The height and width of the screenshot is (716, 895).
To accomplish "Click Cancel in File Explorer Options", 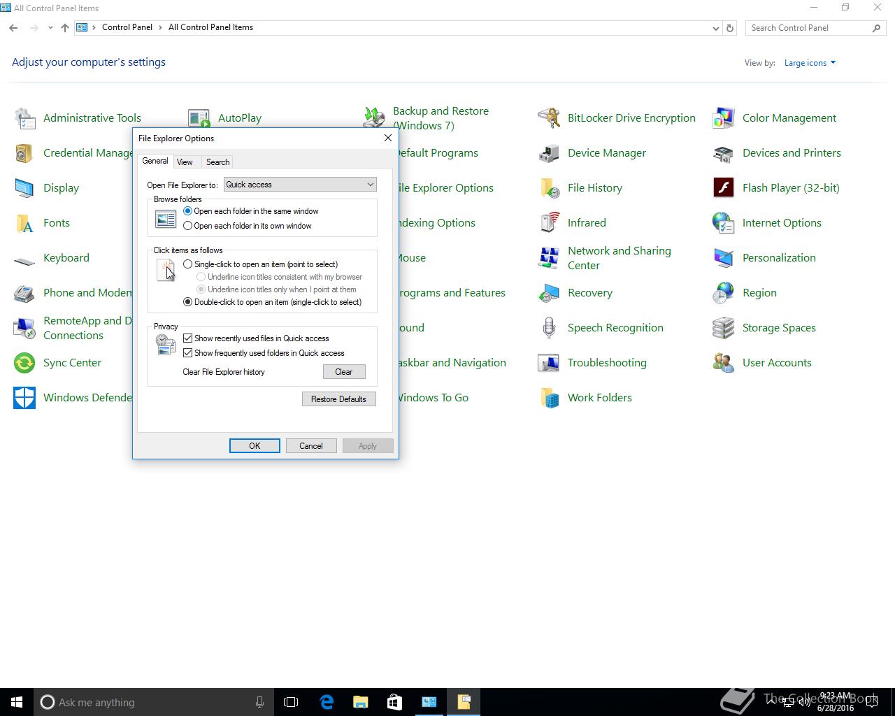I will coord(311,446).
